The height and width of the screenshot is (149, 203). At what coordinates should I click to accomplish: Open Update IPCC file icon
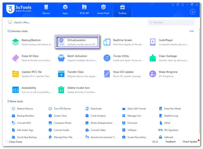(16, 74)
